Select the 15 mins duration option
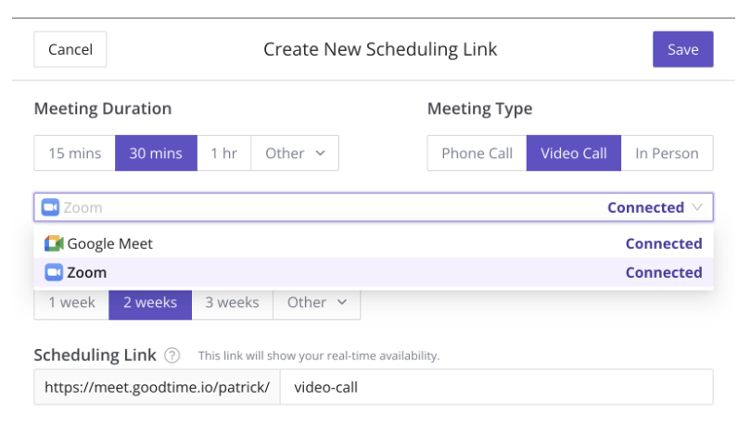738x424 pixels. (75, 154)
